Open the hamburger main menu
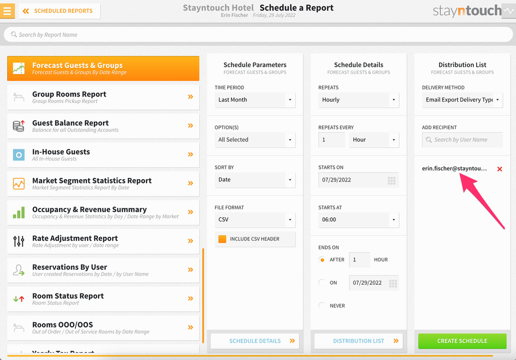Screen dimensions: 516x360 (7, 11)
